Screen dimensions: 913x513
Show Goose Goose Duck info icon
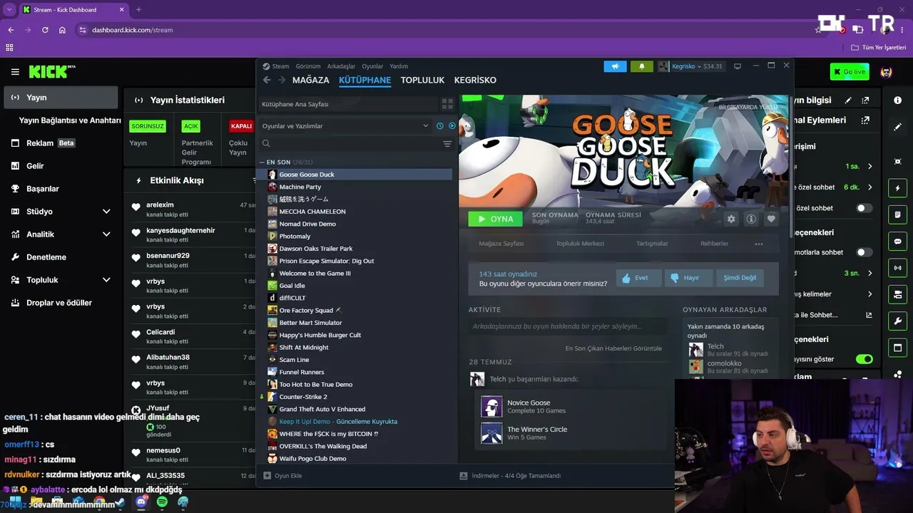pyautogui.click(x=751, y=219)
